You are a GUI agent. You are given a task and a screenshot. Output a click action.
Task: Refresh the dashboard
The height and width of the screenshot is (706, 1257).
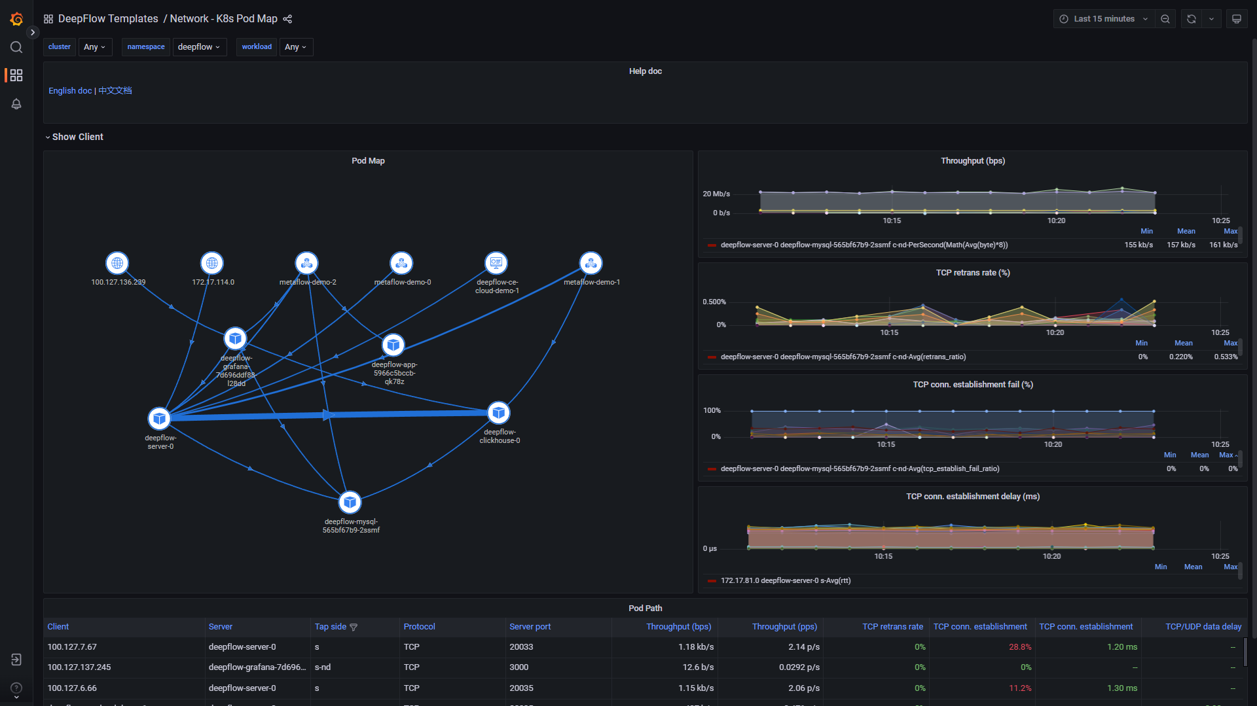1191,18
